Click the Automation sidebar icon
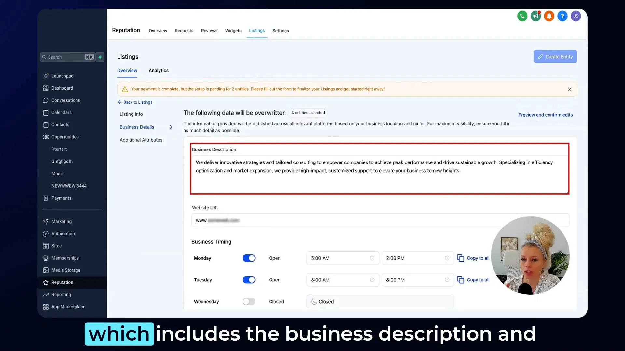 (46, 234)
